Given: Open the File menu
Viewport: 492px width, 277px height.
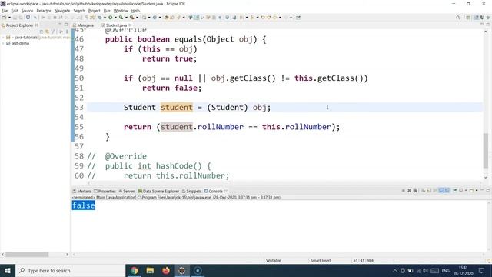Looking at the screenshot, I should pos(5,11).
